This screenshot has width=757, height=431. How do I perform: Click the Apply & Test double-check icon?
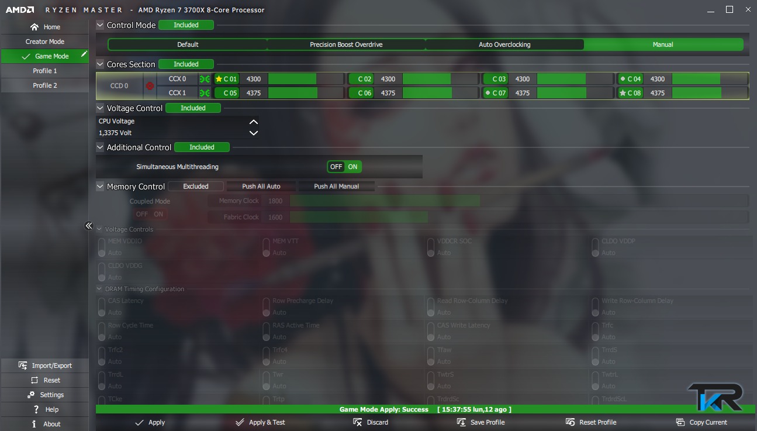[240, 422]
